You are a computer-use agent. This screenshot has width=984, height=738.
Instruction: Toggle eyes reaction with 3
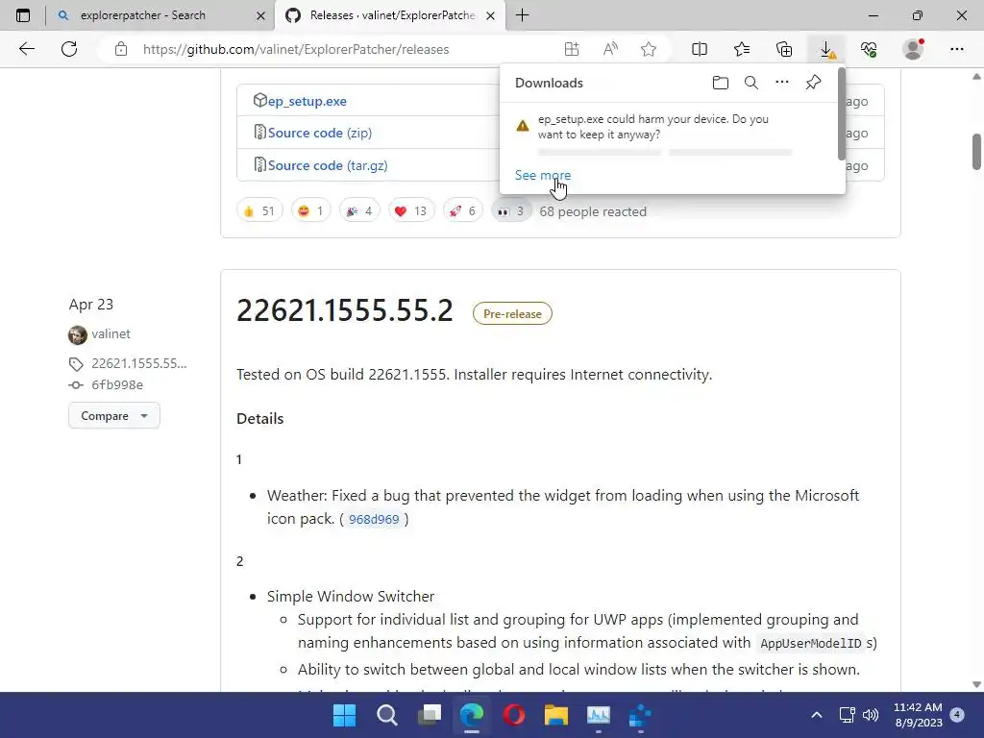(511, 210)
